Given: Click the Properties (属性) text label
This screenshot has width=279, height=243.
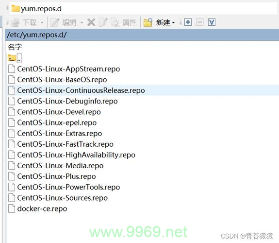Looking at the screenshot, I should (x=130, y=22).
